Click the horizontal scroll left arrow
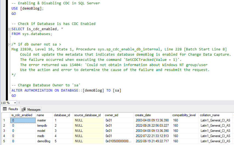The width and height of the screenshot is (234, 145). 19,103
